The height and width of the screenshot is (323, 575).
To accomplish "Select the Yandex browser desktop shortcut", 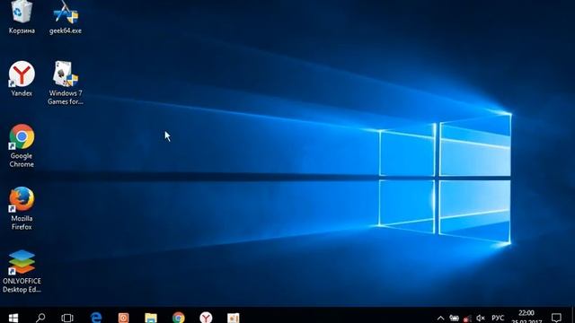I will pyautogui.click(x=22, y=79).
